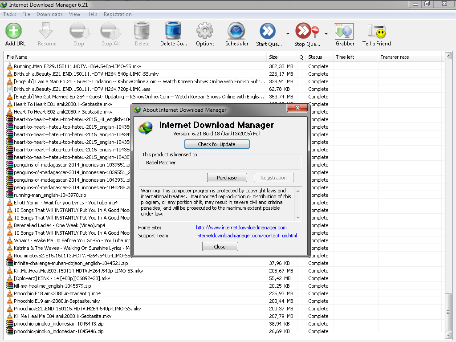
Task: Sort by Transfer rate column header
Action: click(410, 57)
